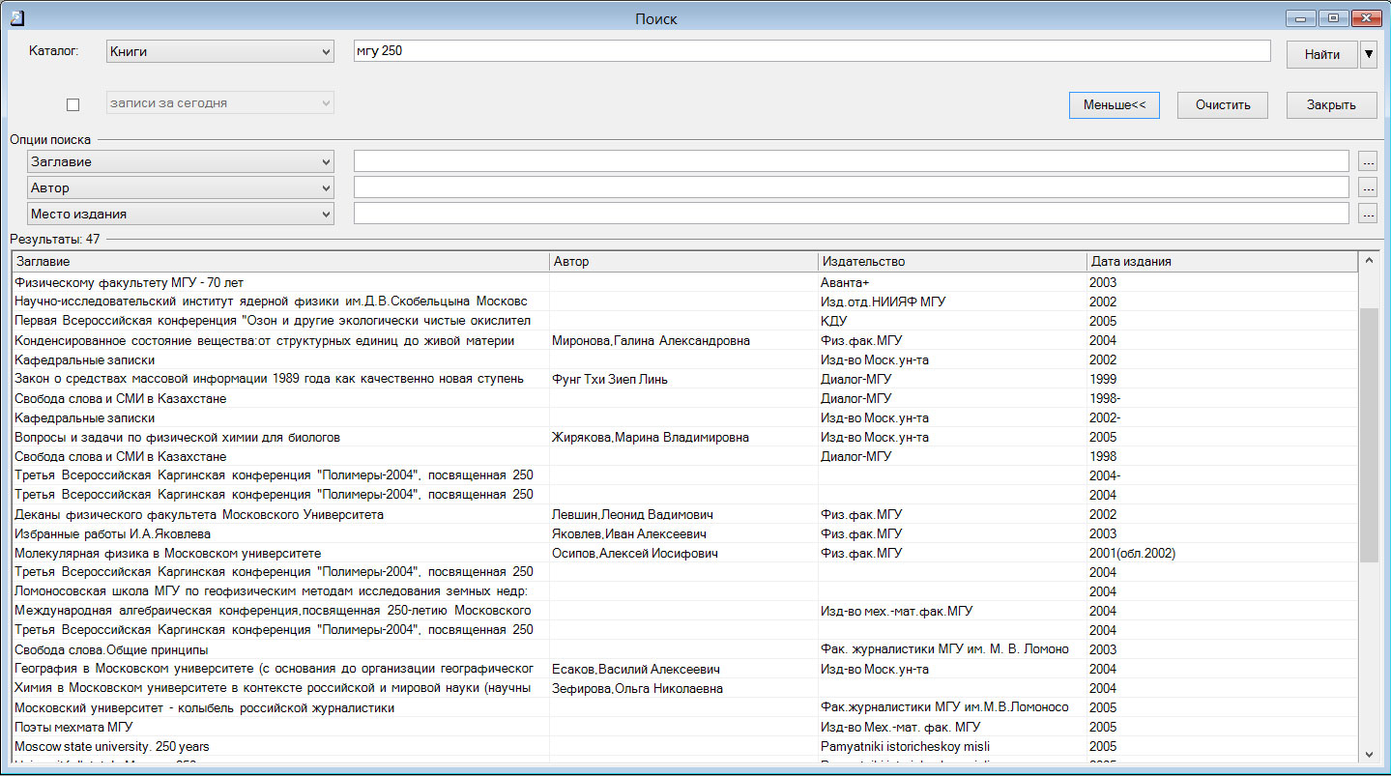Click ellipsis button beside Автор field
Image resolution: width=1391 pixels, height=776 pixels.
1367,187
